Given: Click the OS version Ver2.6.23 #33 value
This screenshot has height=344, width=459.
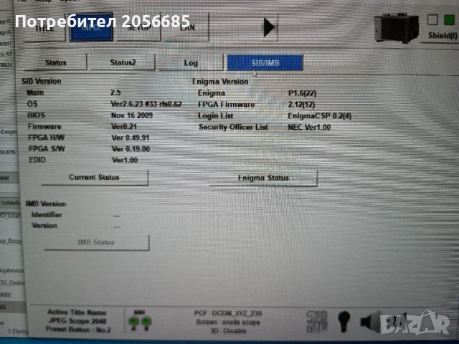Looking at the screenshot, I should pyautogui.click(x=146, y=104).
